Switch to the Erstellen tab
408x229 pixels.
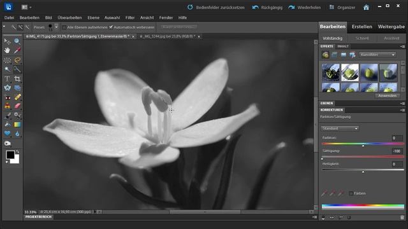click(x=361, y=27)
